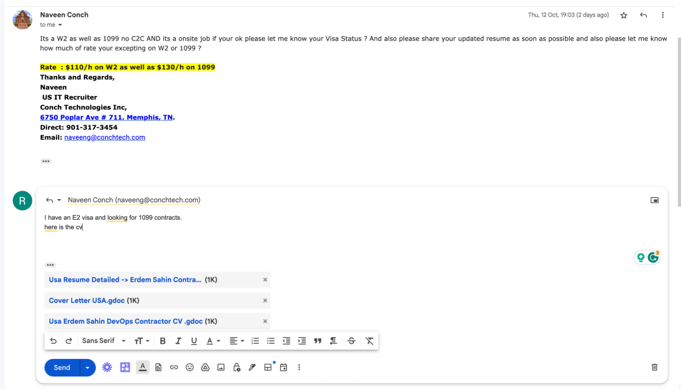Open more send options arrow
This screenshot has width=681, height=389.
click(x=87, y=368)
